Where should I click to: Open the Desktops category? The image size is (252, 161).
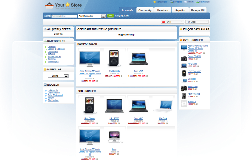point(52,46)
